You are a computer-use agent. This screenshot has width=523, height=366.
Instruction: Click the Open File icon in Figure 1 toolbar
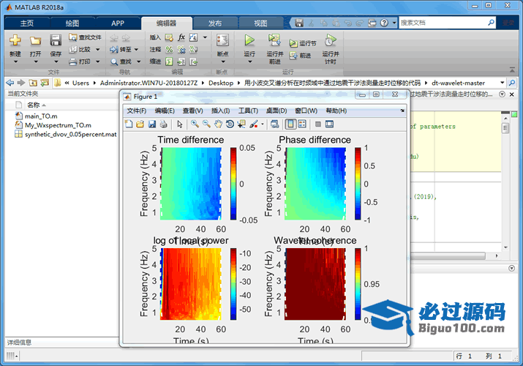(x=140, y=124)
